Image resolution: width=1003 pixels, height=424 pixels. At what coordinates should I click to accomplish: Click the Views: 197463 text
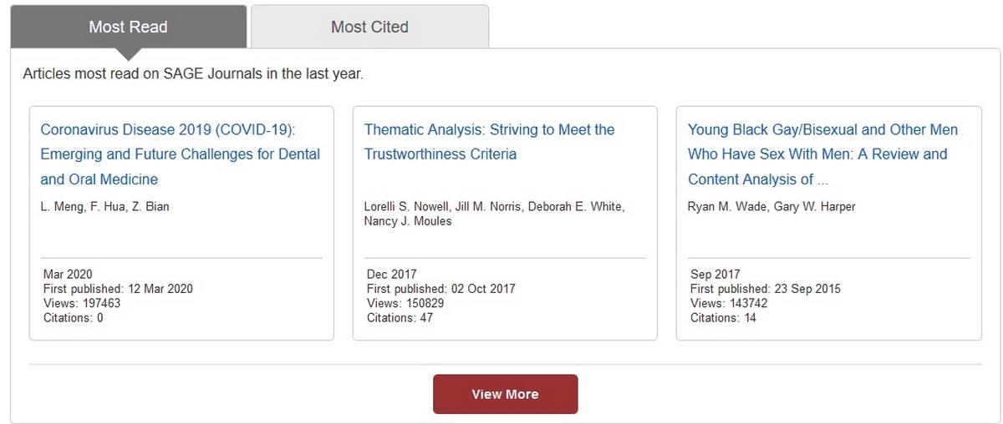pos(82,304)
